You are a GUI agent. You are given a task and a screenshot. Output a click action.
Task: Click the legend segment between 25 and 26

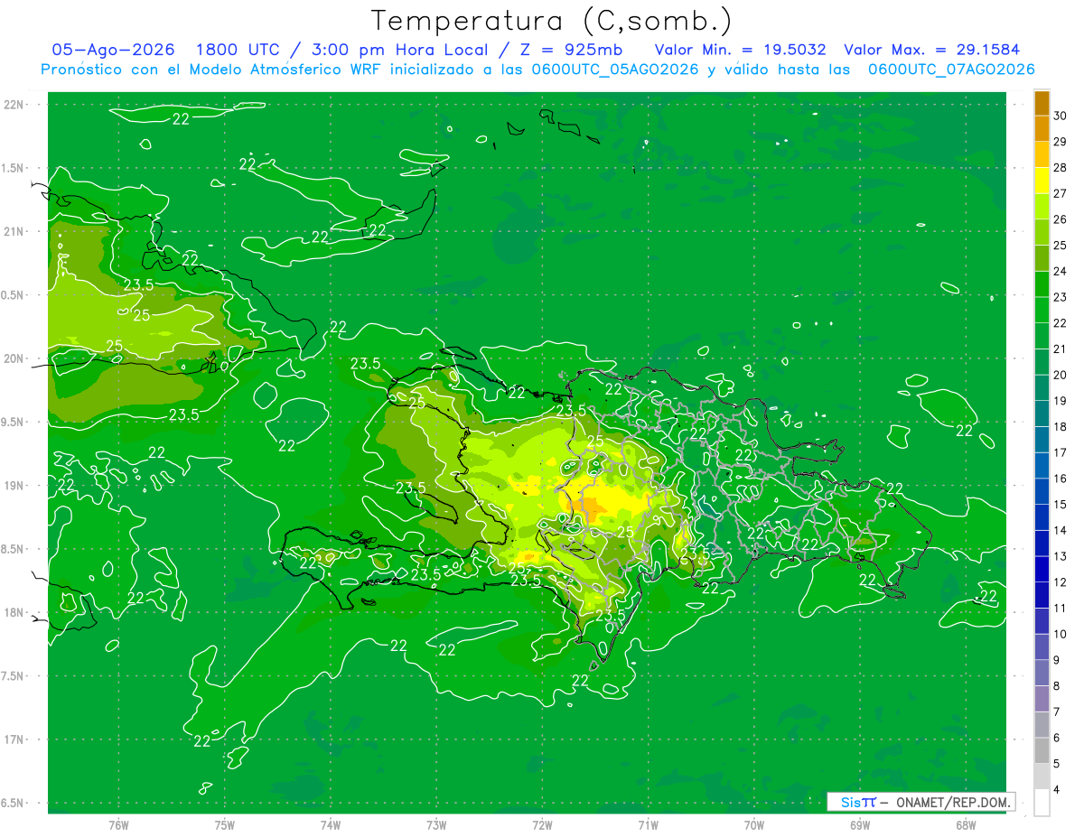1042,232
